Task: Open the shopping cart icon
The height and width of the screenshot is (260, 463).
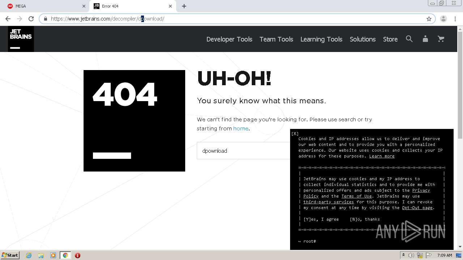Action: pyautogui.click(x=441, y=39)
